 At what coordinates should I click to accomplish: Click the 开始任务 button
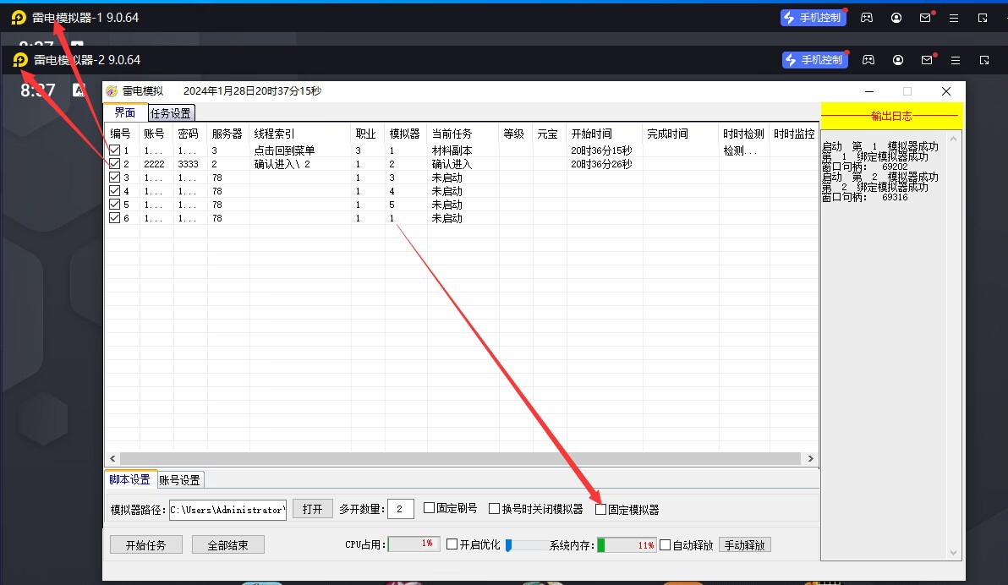click(x=146, y=545)
